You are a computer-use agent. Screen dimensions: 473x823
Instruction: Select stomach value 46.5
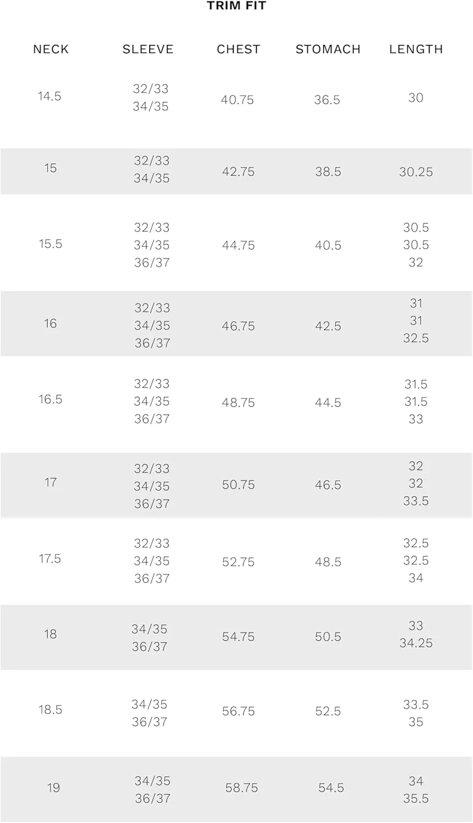click(x=328, y=485)
